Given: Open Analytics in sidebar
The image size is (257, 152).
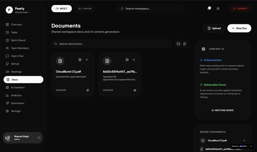Looking at the screenshot, I should 24,95.
